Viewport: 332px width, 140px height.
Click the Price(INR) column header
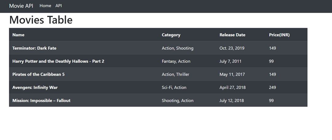279,35
